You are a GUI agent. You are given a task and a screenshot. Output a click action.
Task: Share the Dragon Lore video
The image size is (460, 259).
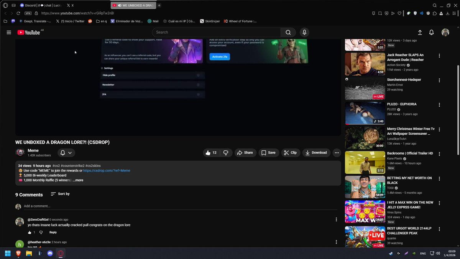tap(245, 153)
